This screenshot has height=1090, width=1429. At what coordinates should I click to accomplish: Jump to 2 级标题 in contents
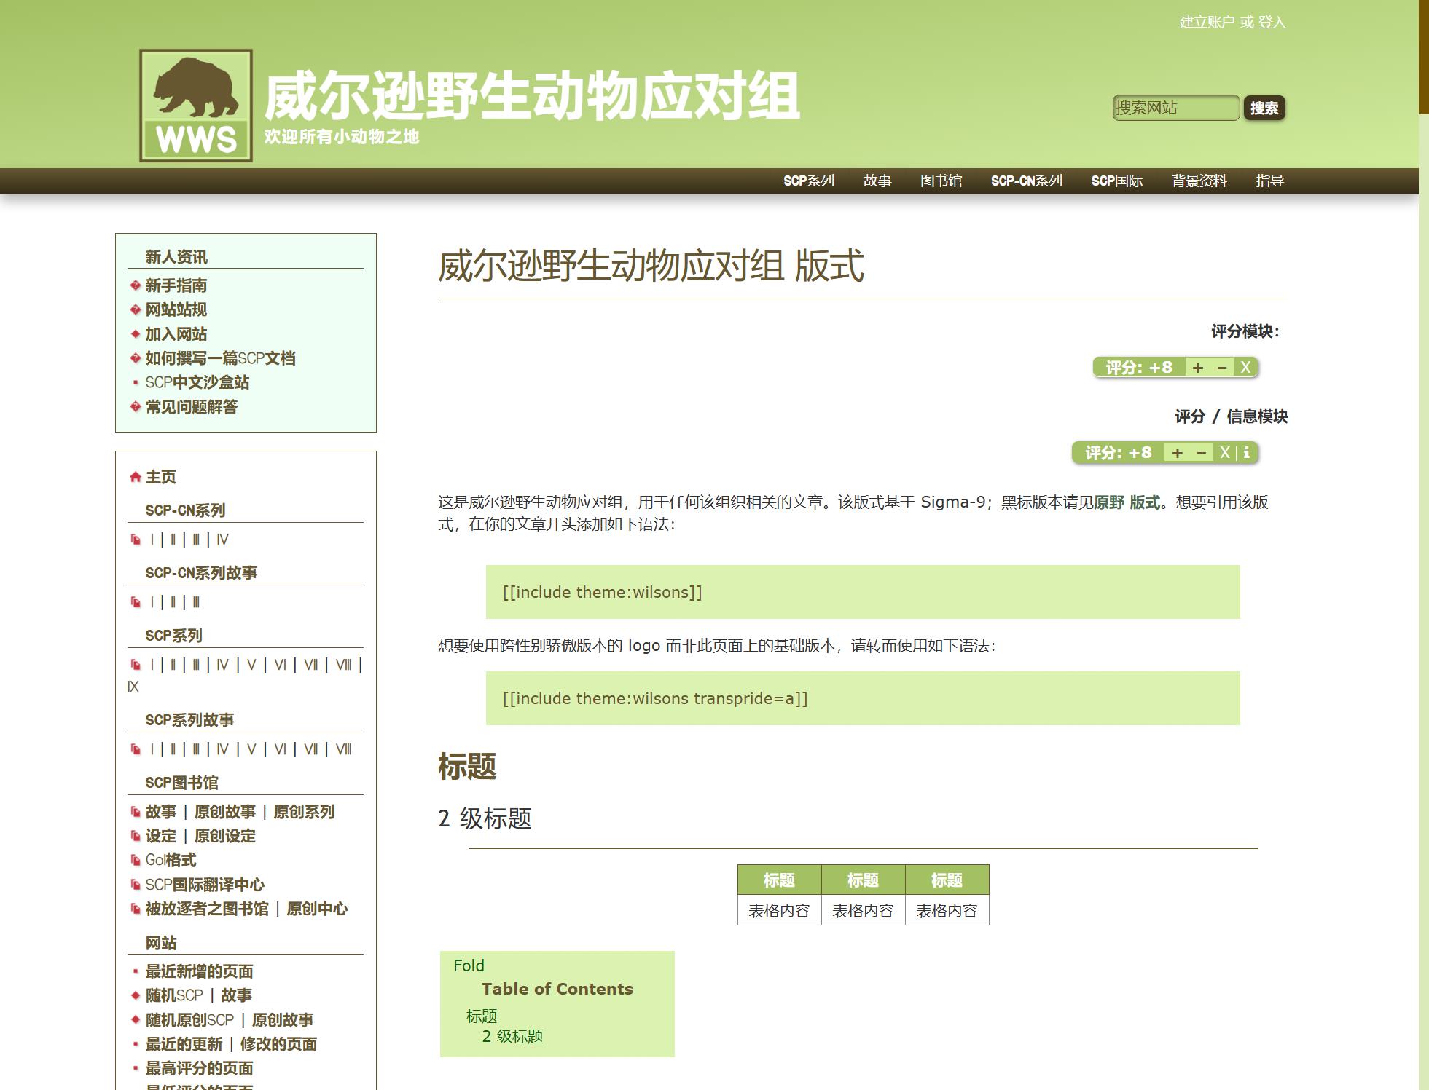[512, 1036]
